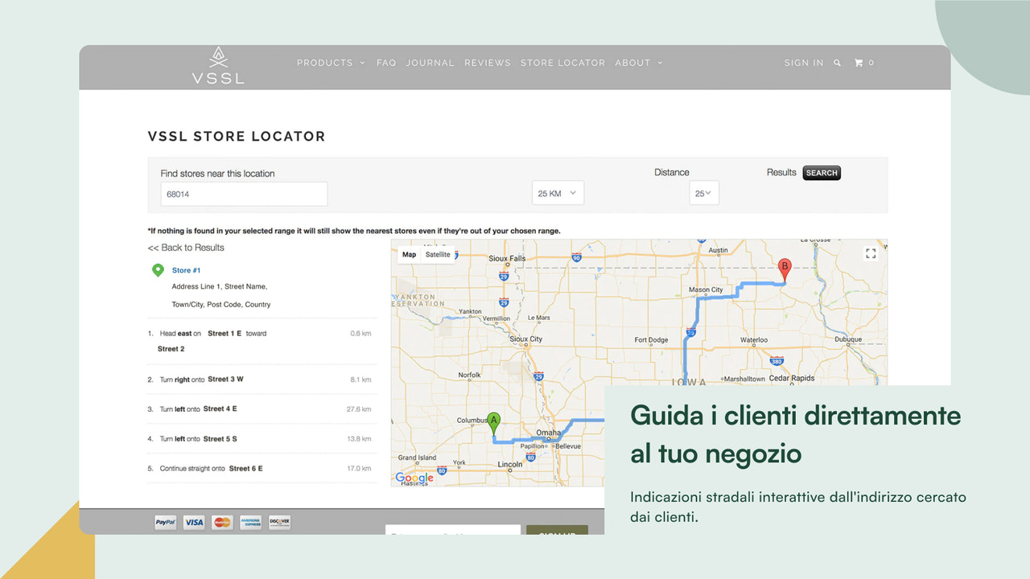Open the 25 KM distance dropdown

pos(558,193)
